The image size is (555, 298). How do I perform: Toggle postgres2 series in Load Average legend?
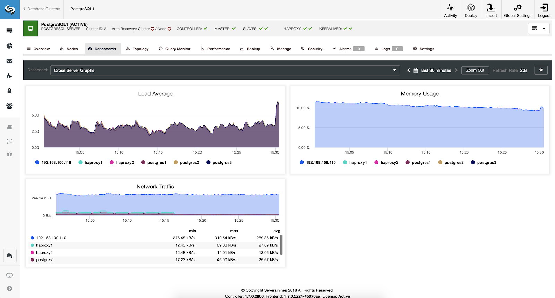coord(186,162)
